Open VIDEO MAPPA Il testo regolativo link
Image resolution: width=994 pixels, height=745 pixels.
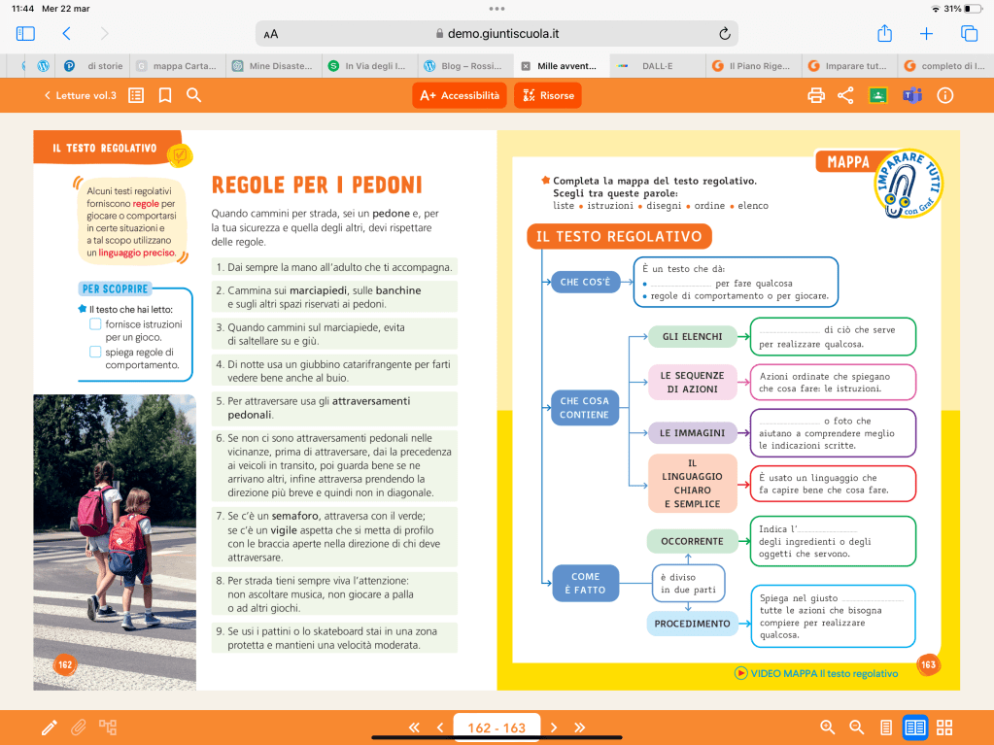pyautogui.click(x=816, y=673)
